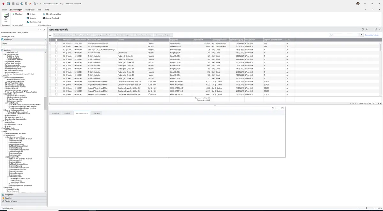Toggle the Dashboard Ein/Aus icon
The width and height of the screenshot is (383, 211).
6,18
